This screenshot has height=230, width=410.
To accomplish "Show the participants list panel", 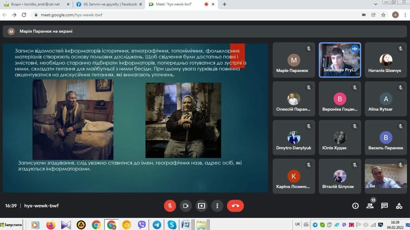I will 370,206.
